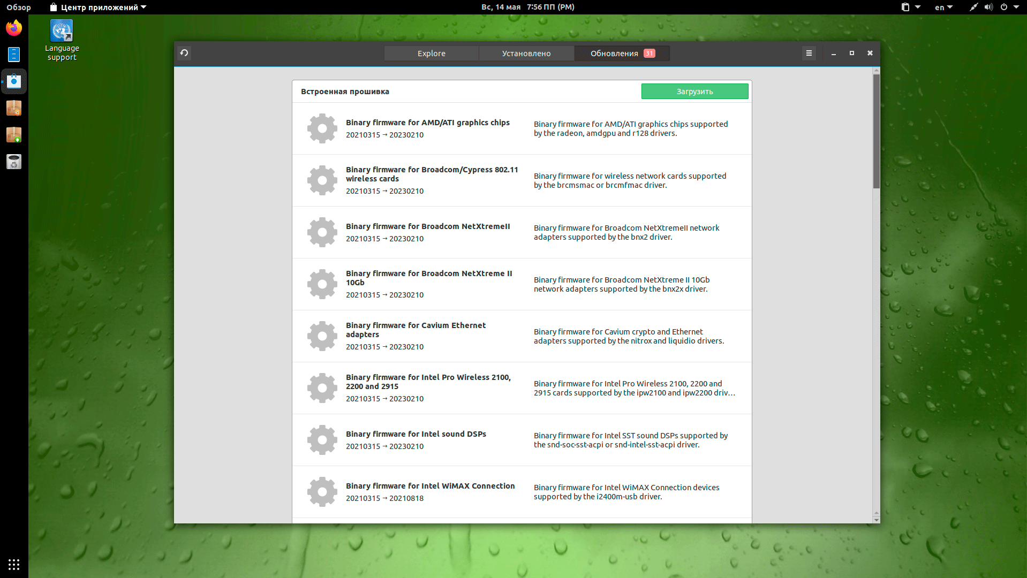Launch Firefox from the dock
The image size is (1027, 578).
click(x=14, y=28)
